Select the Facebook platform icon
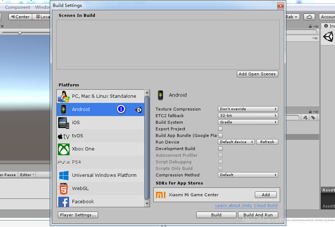This screenshot has height=227, width=335. 64,202
